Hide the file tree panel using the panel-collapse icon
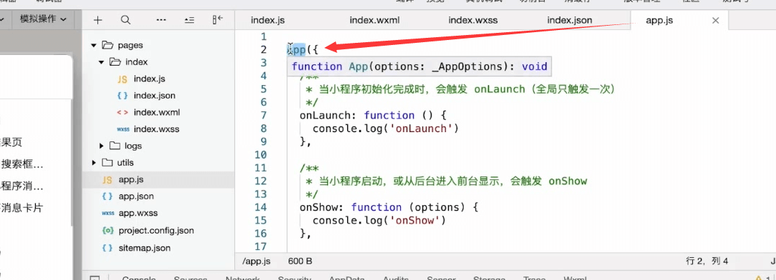This screenshot has width=776, height=280. coord(217,20)
